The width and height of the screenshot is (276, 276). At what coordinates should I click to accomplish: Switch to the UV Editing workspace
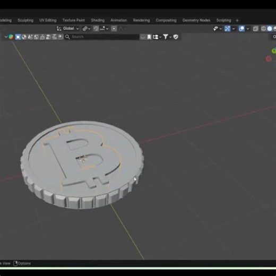[48, 20]
